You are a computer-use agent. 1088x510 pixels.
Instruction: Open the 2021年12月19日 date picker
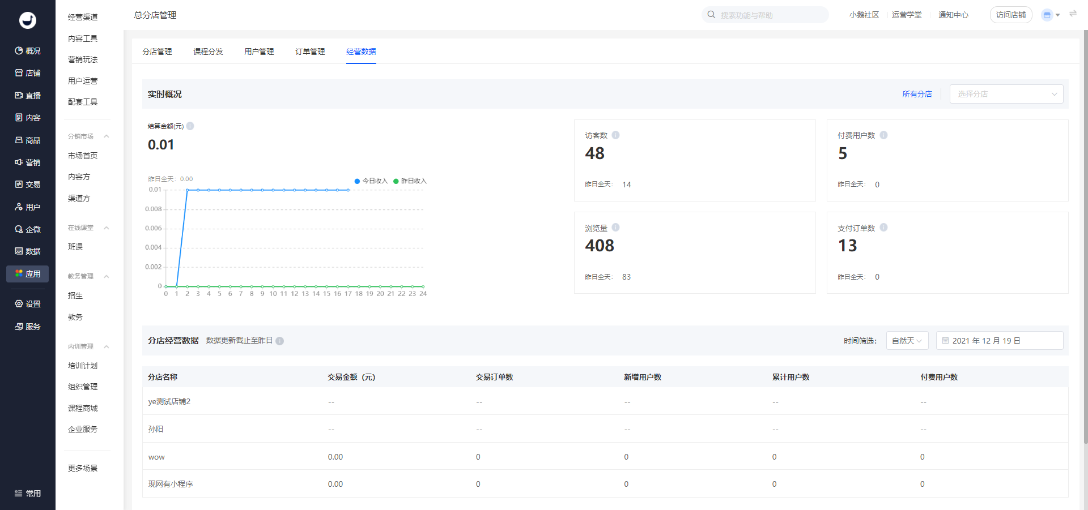[1000, 341]
